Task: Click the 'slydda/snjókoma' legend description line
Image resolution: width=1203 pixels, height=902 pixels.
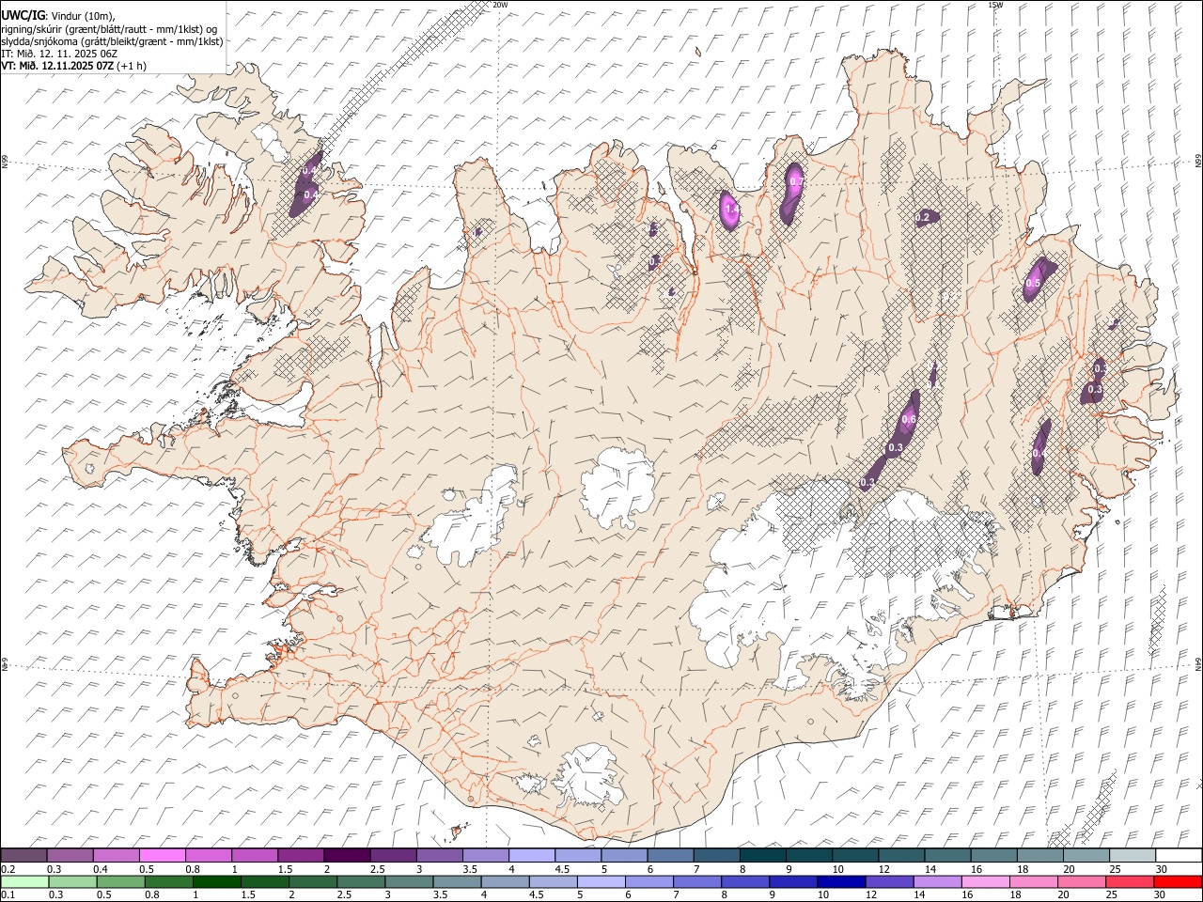Action: 112,41
